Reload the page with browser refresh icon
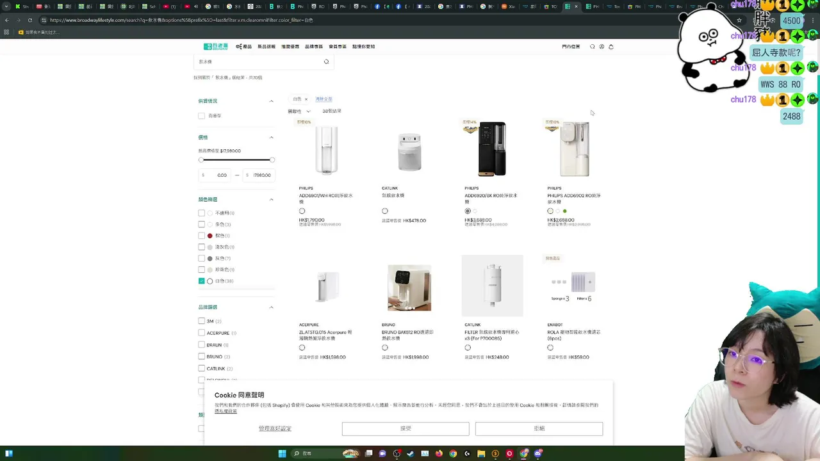 point(29,20)
